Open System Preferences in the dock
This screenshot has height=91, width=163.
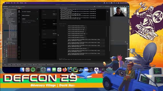[44, 70]
